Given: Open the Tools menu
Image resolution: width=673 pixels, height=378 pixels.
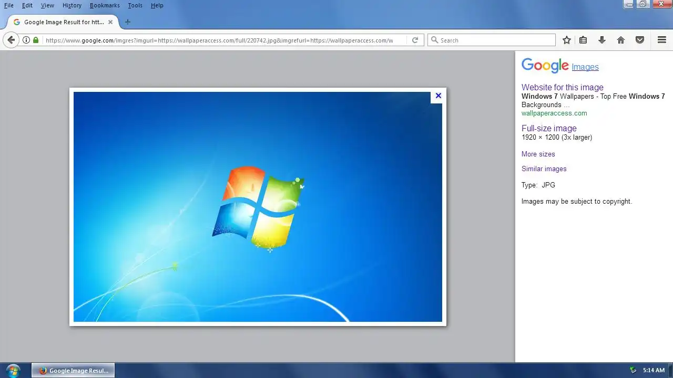Looking at the screenshot, I should click(135, 5).
